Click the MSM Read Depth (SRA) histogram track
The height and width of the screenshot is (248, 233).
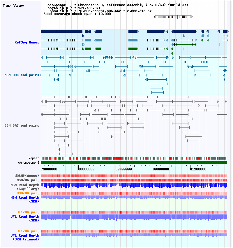pos(134,198)
